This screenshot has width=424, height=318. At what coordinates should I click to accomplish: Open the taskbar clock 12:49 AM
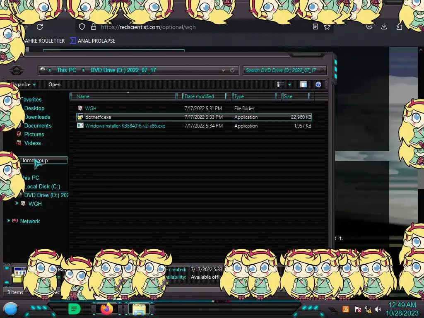402,309
